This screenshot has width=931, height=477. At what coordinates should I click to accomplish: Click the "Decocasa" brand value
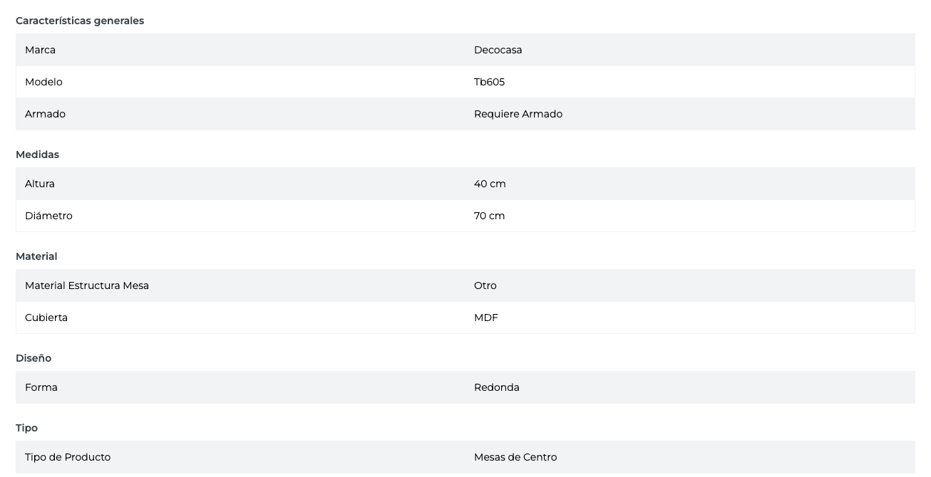click(x=498, y=50)
